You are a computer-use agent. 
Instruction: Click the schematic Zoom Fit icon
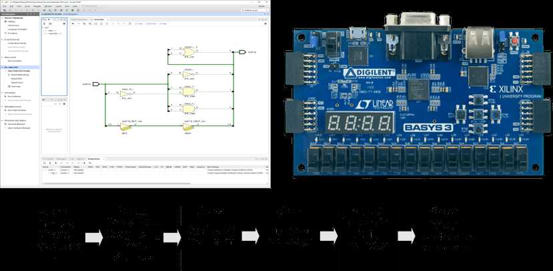(x=95, y=23)
